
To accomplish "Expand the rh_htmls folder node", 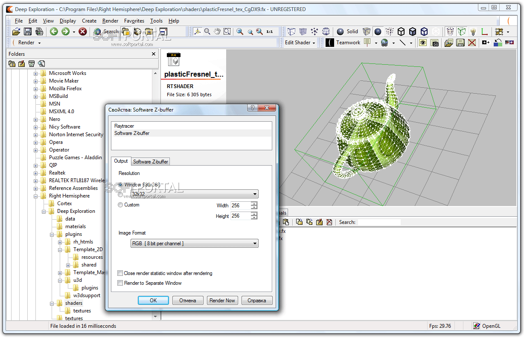I will click(x=60, y=242).
